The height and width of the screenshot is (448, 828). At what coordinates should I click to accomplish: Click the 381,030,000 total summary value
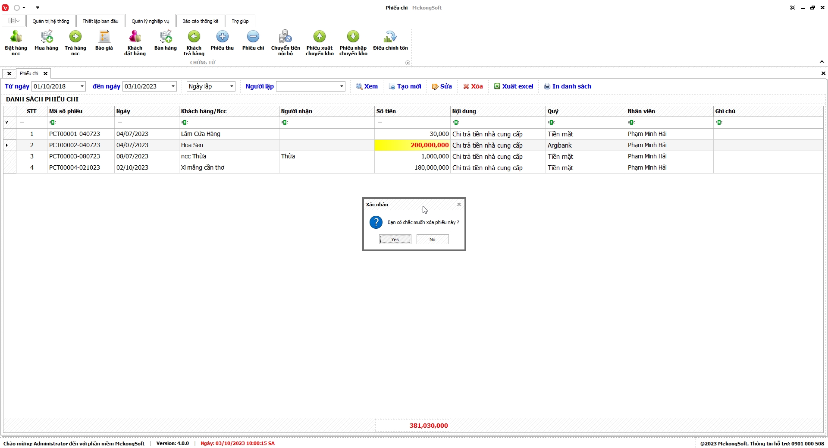(429, 426)
